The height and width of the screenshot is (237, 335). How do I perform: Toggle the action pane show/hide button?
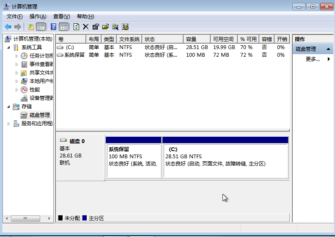[x=63, y=27]
